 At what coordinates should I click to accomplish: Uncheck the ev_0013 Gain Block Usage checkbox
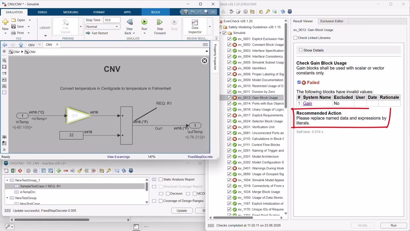pyautogui.click(x=229, y=98)
